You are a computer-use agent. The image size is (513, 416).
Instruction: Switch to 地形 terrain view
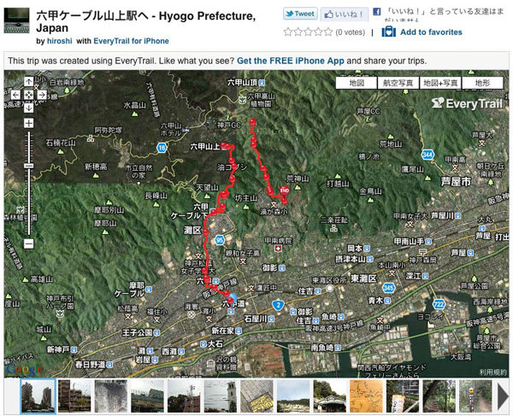point(482,83)
